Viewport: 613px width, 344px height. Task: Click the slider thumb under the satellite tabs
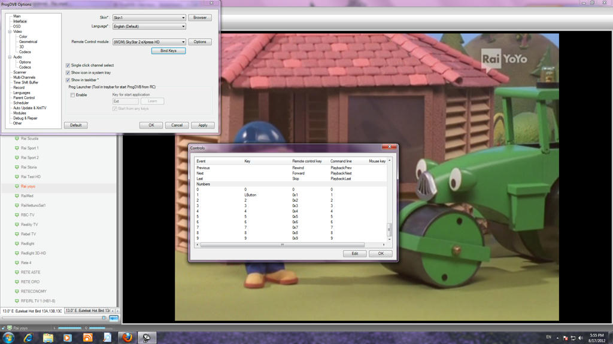point(104,318)
